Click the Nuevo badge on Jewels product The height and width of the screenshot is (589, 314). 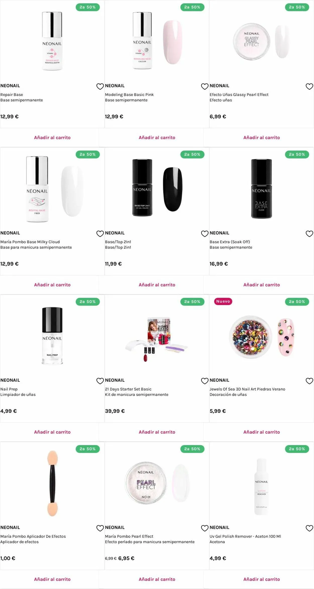tap(223, 301)
